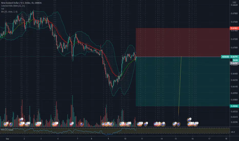
Task: Click the New Zealand flag event icon near Sep 1
Action: (x=11, y=124)
